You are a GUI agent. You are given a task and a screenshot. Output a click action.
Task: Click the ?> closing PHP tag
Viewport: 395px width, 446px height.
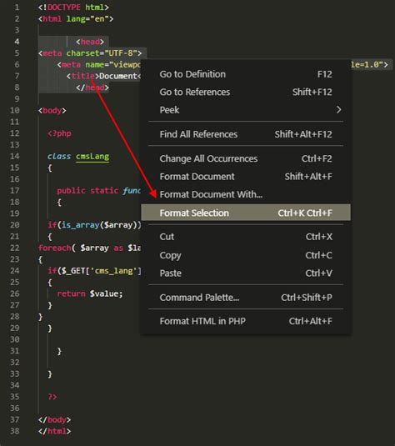coord(52,397)
